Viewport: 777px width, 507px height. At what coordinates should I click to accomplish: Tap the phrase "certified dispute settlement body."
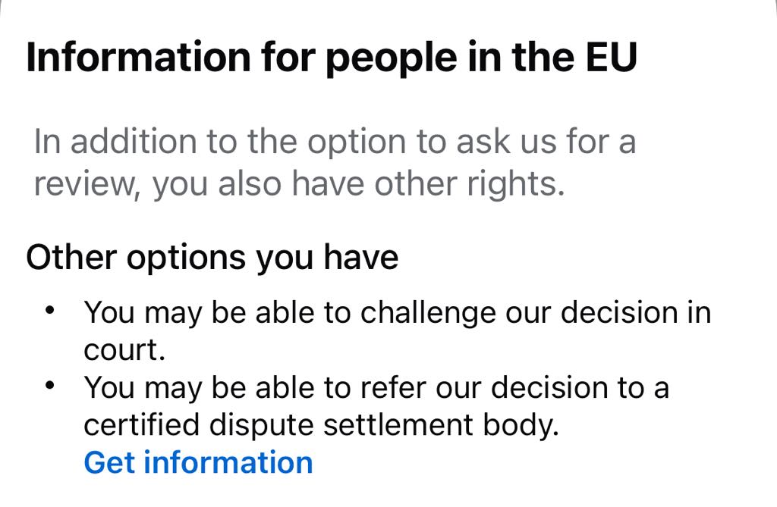pyautogui.click(x=320, y=425)
